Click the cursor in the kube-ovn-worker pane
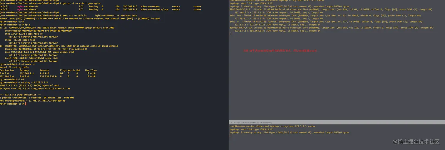 pyautogui.click(x=230, y=135)
